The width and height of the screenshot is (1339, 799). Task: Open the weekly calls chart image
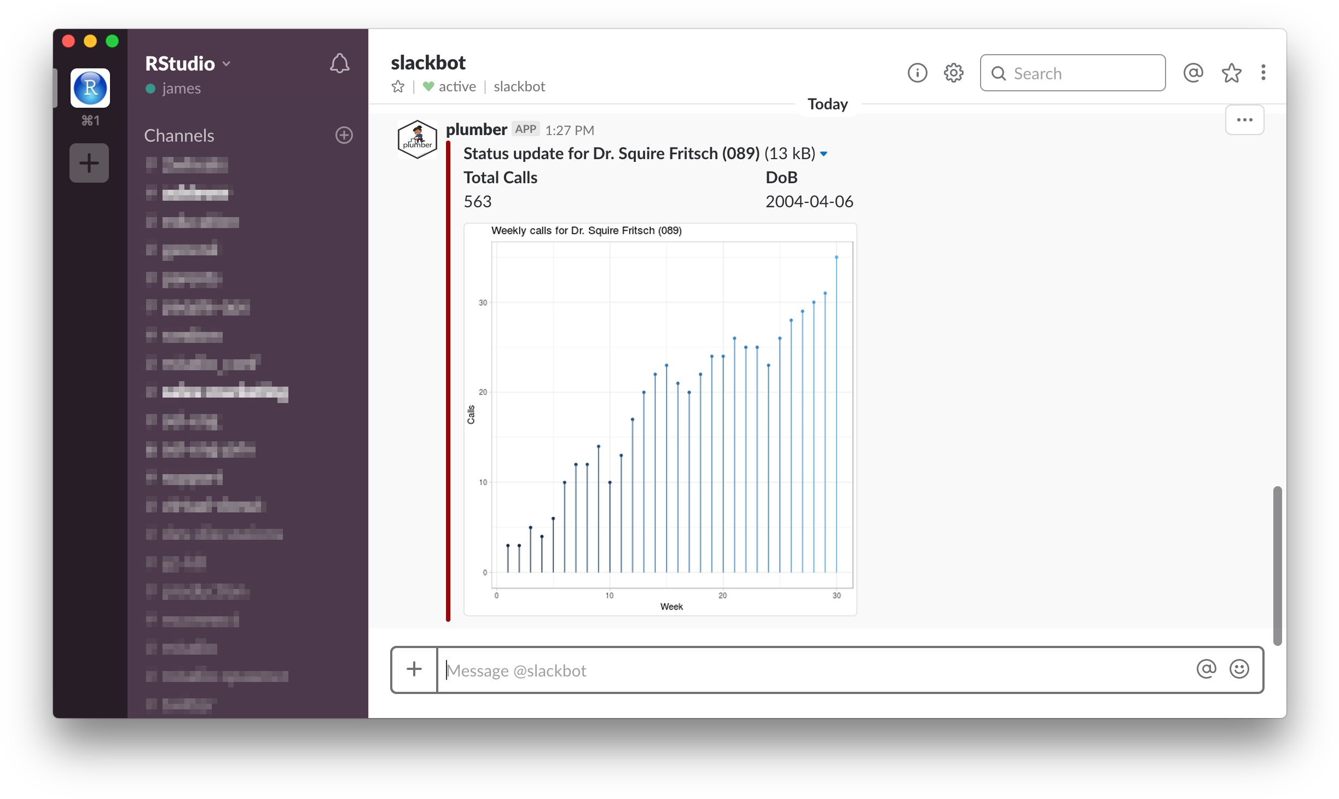coord(660,419)
